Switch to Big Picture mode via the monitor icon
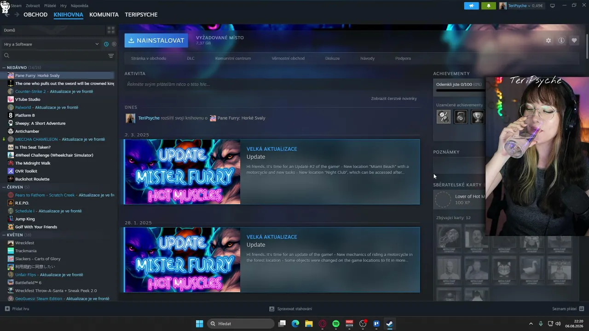The width and height of the screenshot is (589, 331). [x=552, y=6]
